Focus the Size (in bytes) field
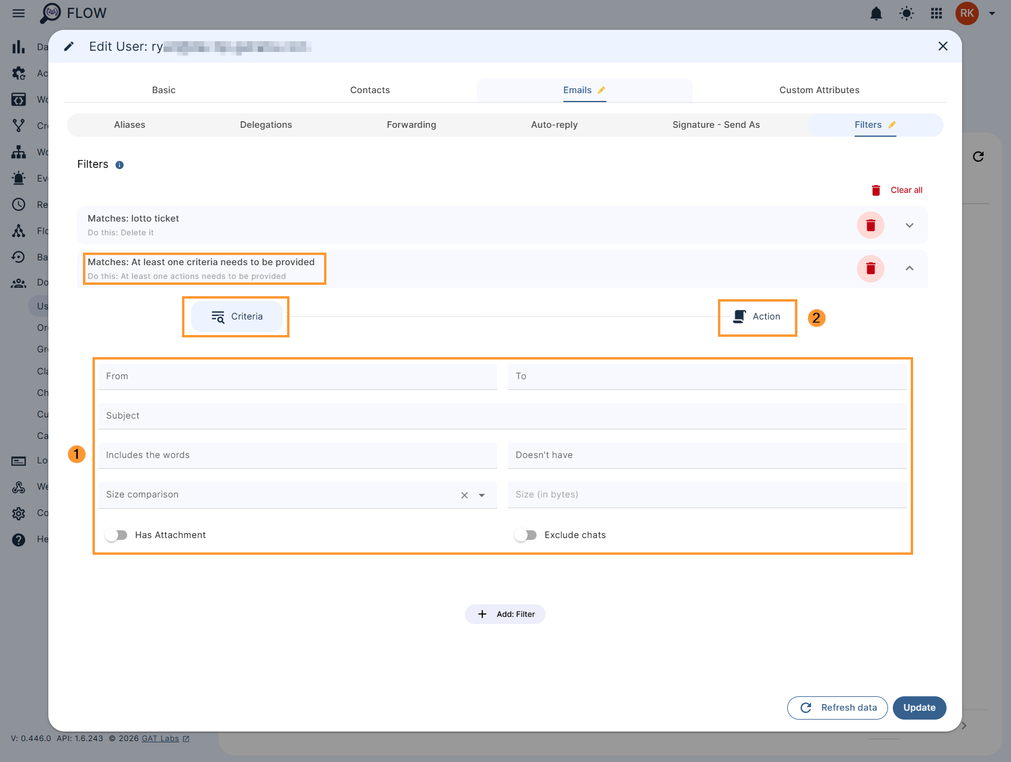This screenshot has height=762, width=1011. coord(707,494)
